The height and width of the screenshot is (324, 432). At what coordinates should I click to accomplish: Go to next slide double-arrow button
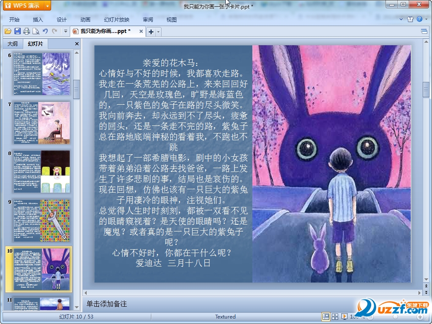tap(426, 292)
